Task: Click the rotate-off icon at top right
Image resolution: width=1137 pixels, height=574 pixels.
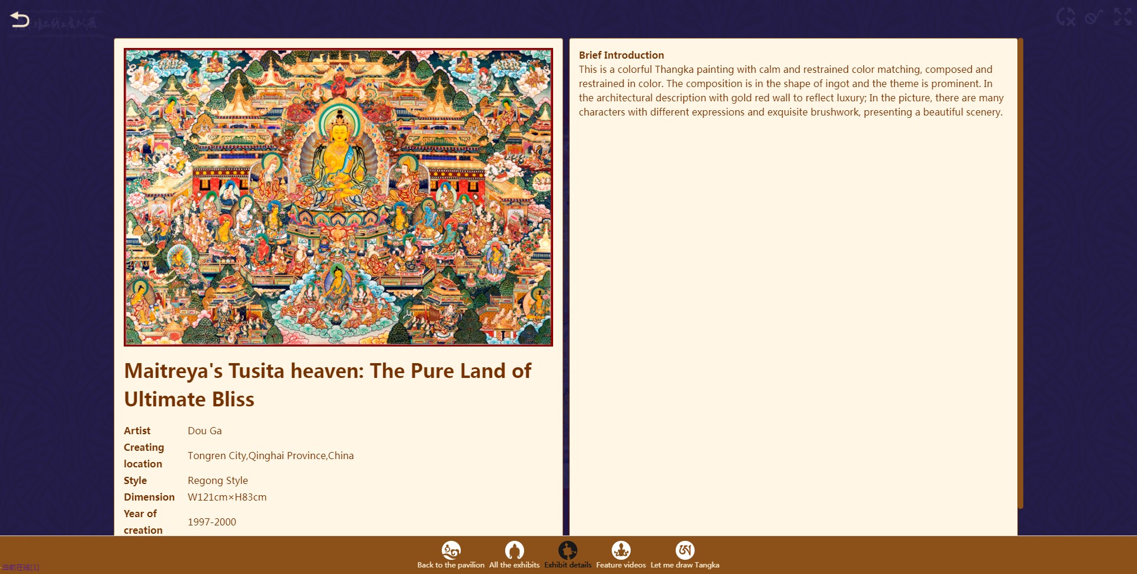Action: [1066, 17]
